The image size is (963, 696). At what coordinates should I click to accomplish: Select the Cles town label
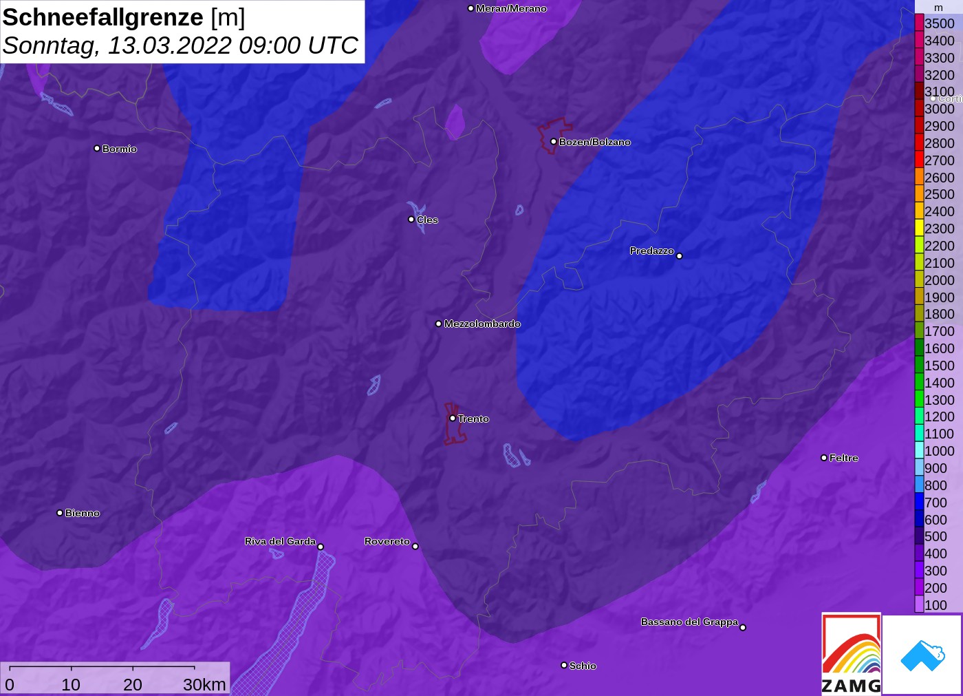point(427,220)
